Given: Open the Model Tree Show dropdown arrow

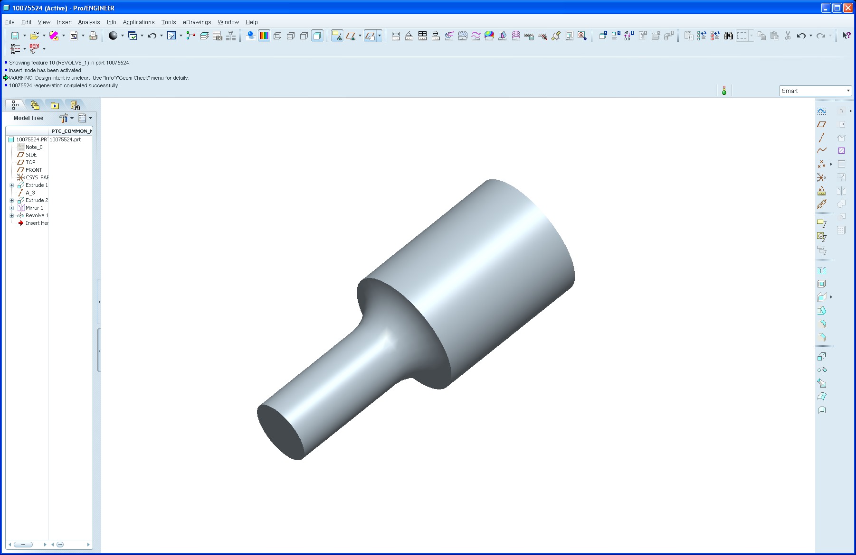Looking at the screenshot, I should [90, 118].
